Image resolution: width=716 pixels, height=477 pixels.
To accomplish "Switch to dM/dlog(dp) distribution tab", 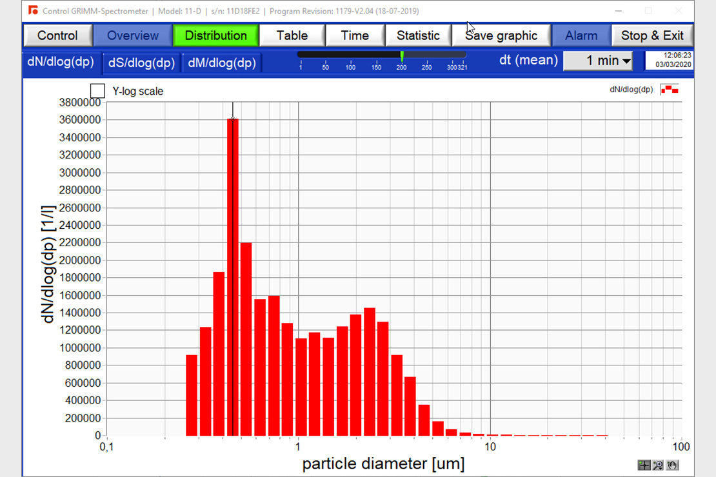I will (221, 63).
